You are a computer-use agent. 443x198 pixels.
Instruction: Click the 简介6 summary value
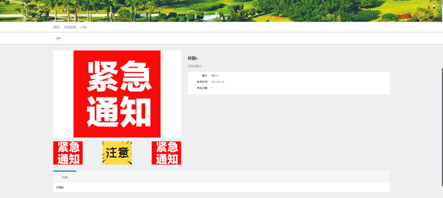(x=215, y=76)
